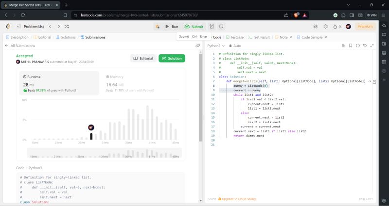Close the Code Sample tab
This screenshot has width=389, height=206.
pyautogui.click(x=326, y=37)
